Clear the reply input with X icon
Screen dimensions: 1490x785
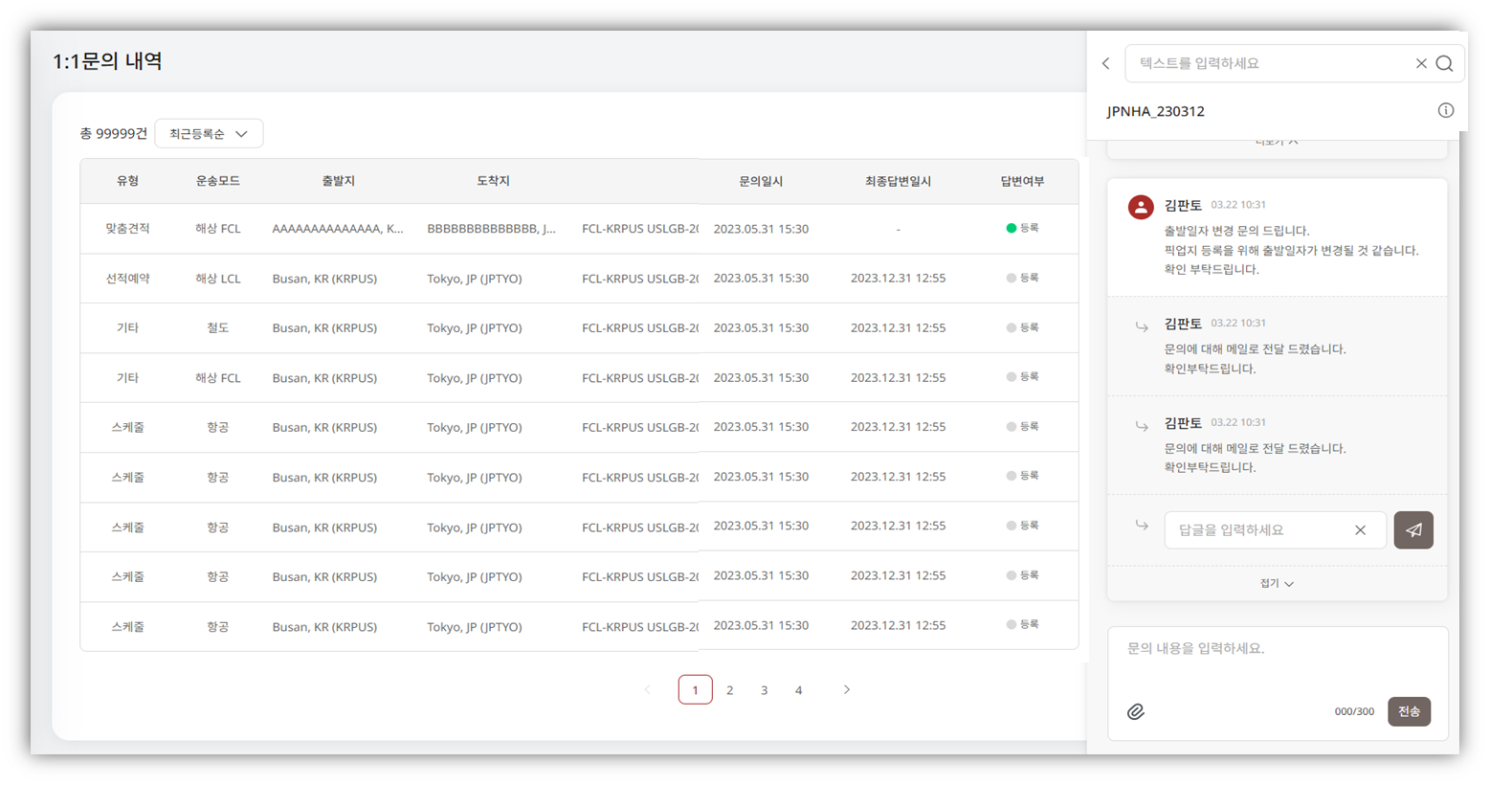pyautogui.click(x=1360, y=530)
